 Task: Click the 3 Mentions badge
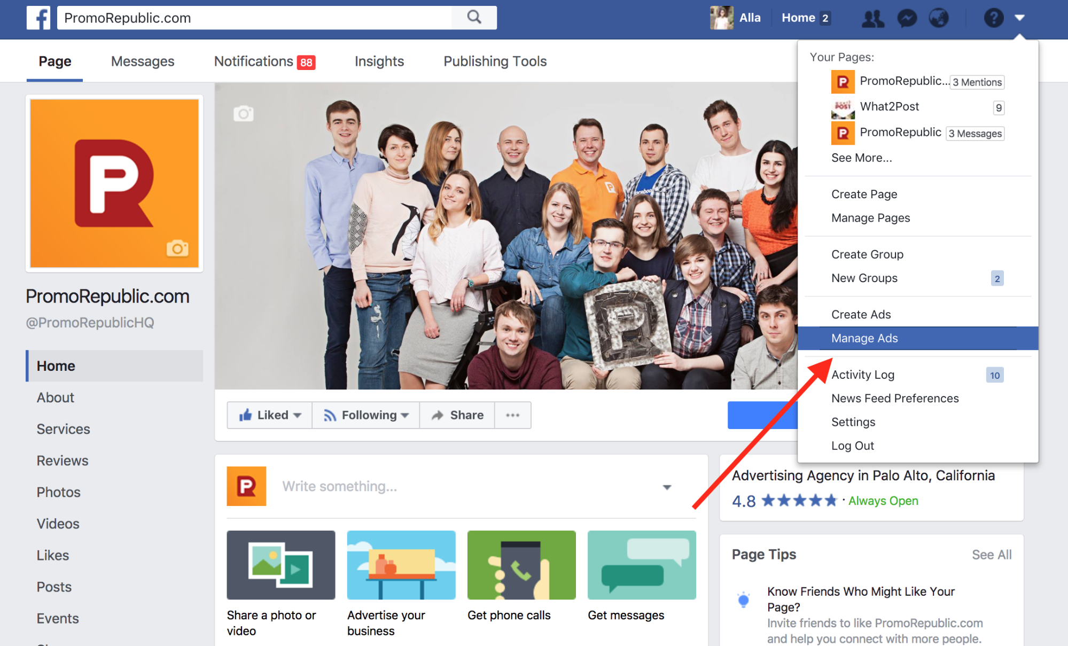tap(977, 82)
